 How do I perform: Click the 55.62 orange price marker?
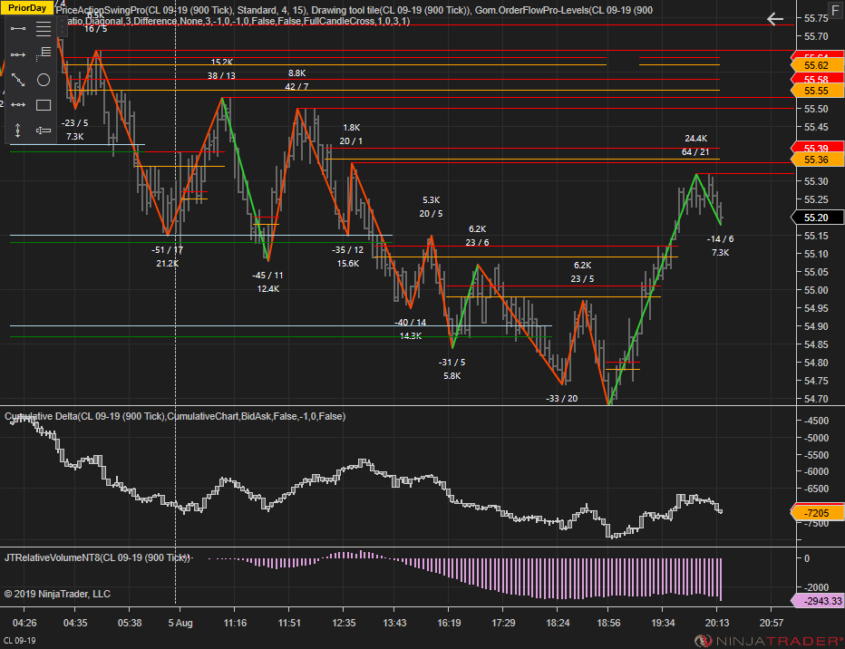click(817, 65)
